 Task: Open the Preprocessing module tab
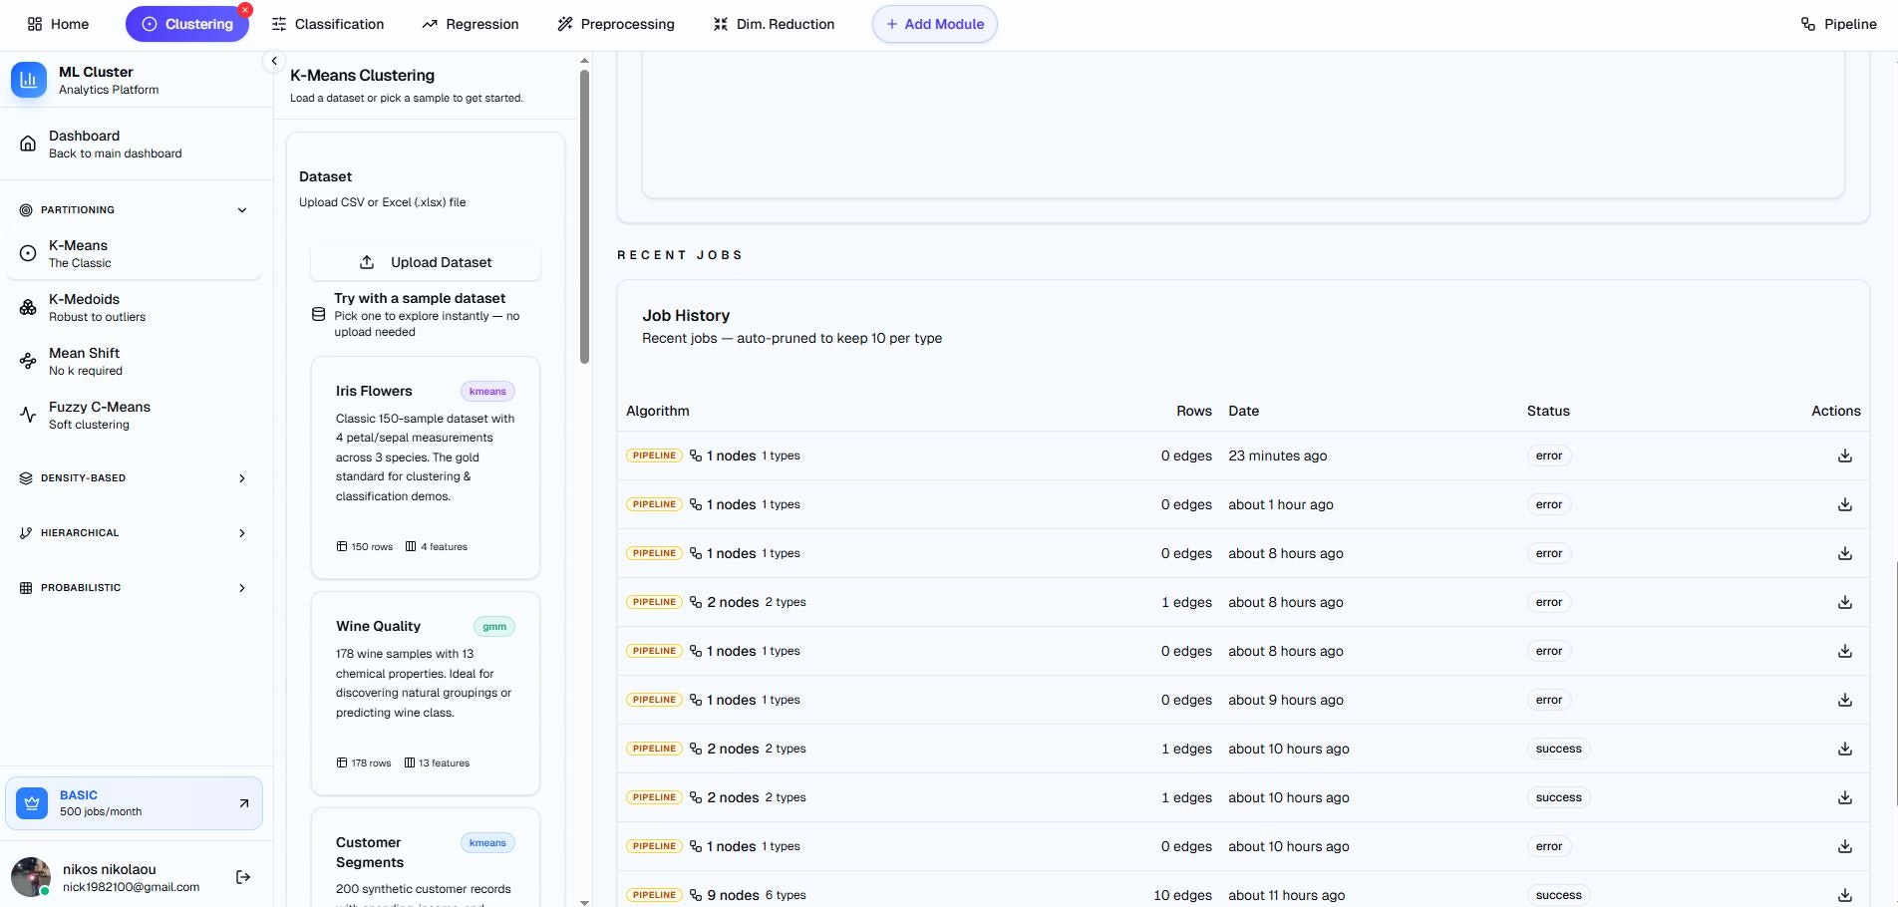click(616, 23)
